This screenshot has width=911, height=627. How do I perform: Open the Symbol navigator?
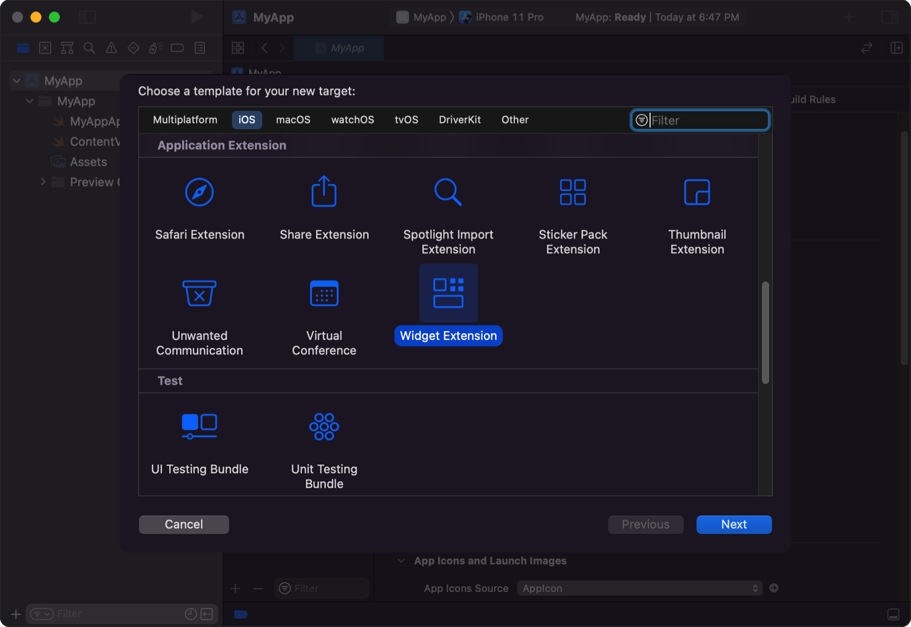tap(67, 48)
